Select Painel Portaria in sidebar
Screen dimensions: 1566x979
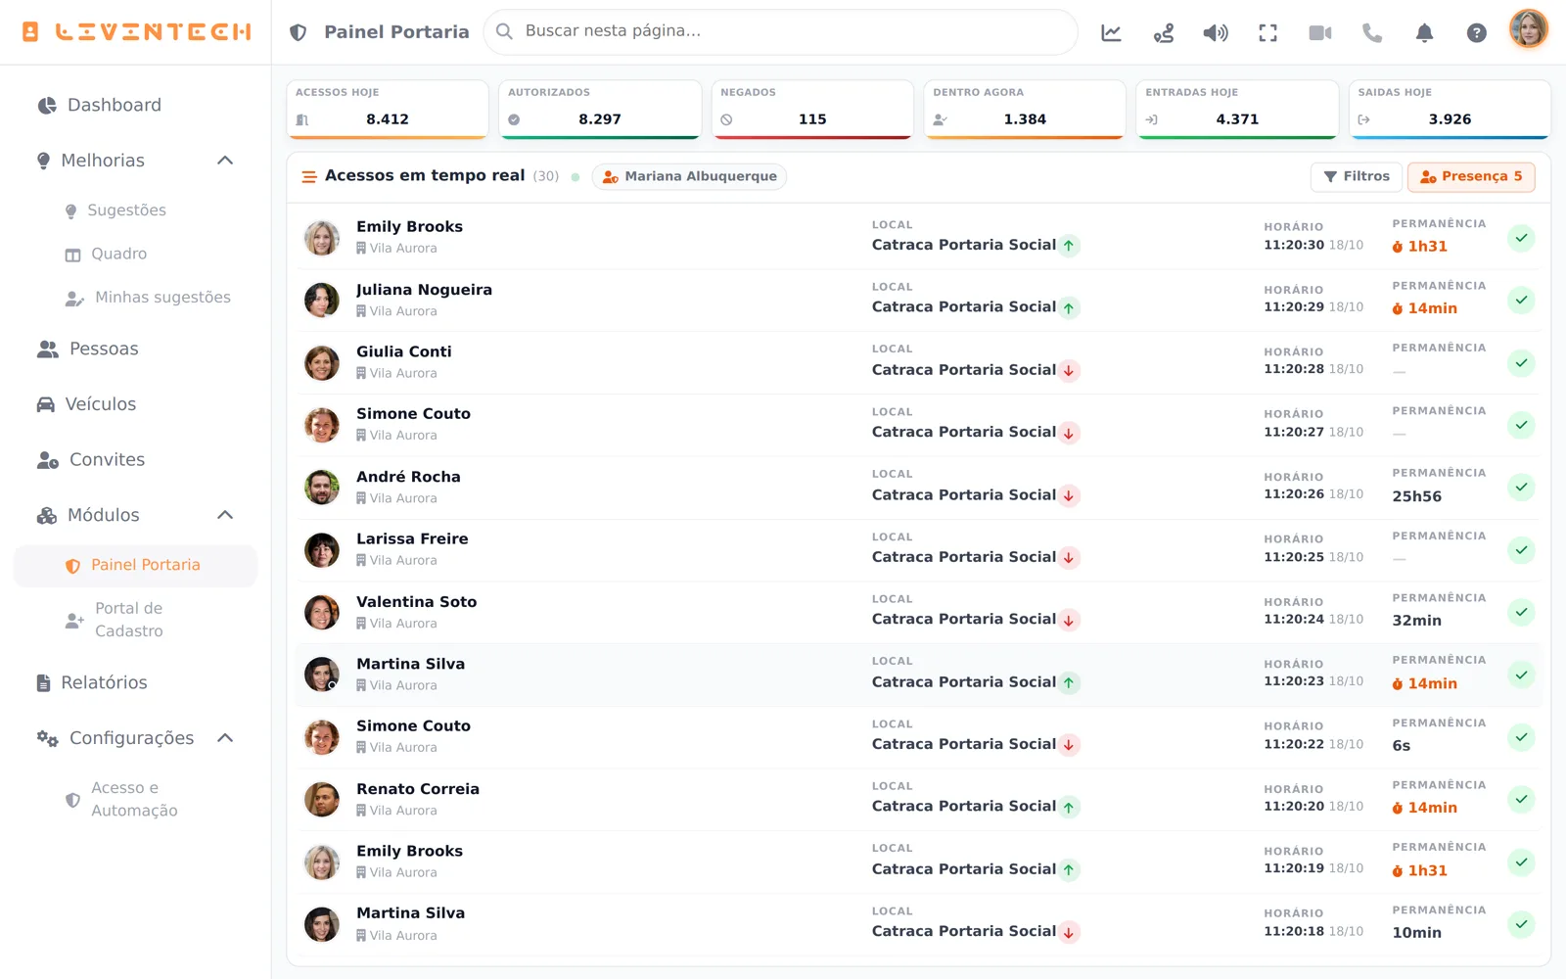pos(136,566)
